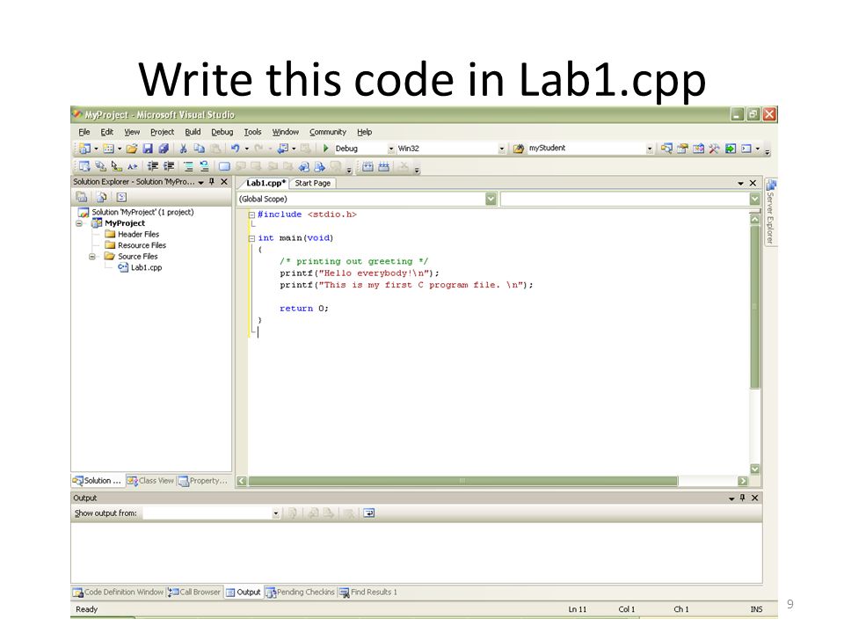Click the Display Word Completion icon
Screen dimensions: 844x633
[x=133, y=166]
